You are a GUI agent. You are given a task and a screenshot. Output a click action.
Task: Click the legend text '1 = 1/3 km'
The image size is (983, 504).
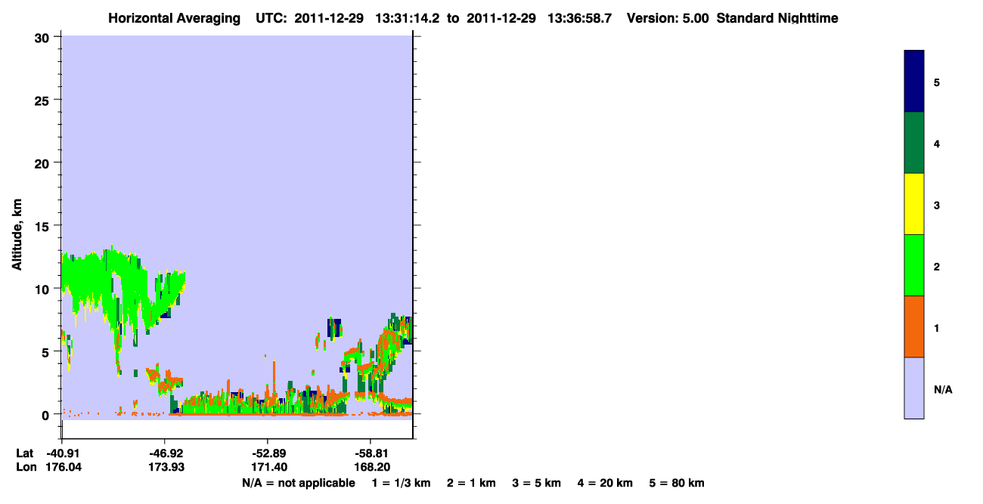click(402, 483)
